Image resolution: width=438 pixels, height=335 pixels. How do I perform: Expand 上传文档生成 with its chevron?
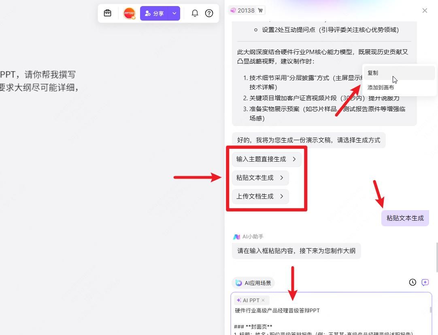[282, 196]
